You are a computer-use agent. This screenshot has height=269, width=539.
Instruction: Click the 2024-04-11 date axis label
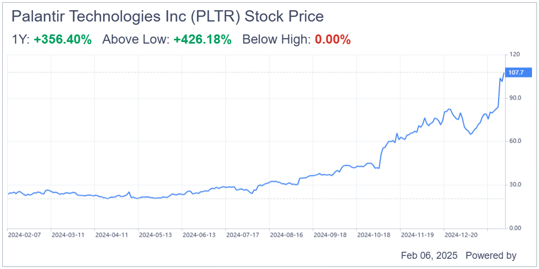[112, 235]
